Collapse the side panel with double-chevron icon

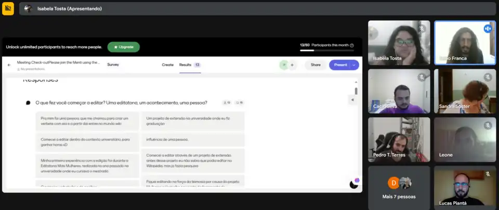tap(353, 100)
